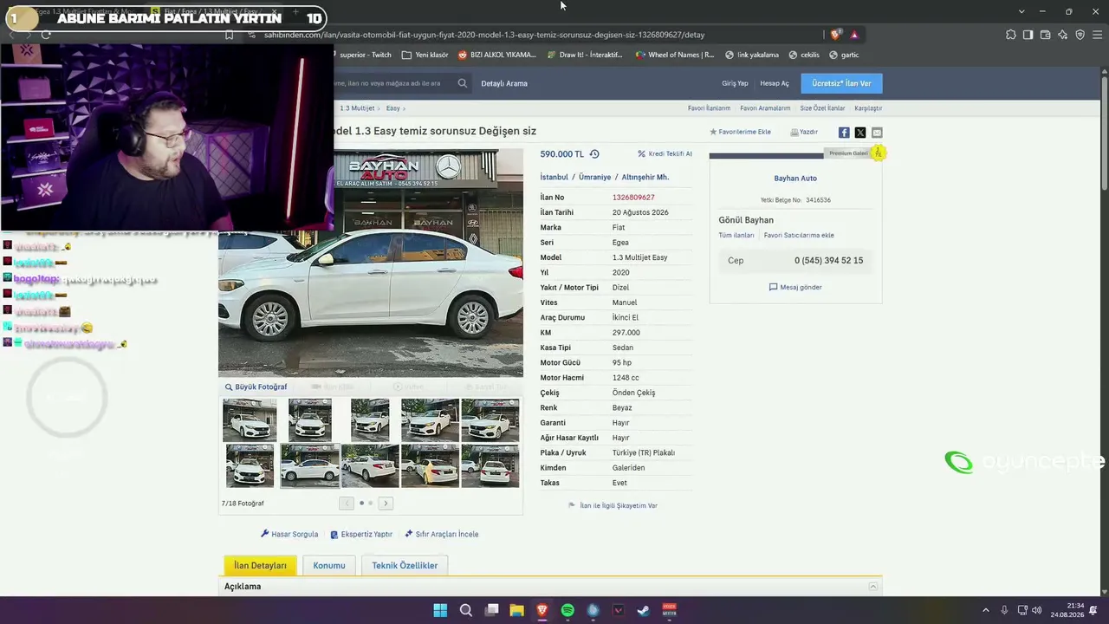Open Steam from the taskbar
The height and width of the screenshot is (624, 1109).
pos(644,610)
